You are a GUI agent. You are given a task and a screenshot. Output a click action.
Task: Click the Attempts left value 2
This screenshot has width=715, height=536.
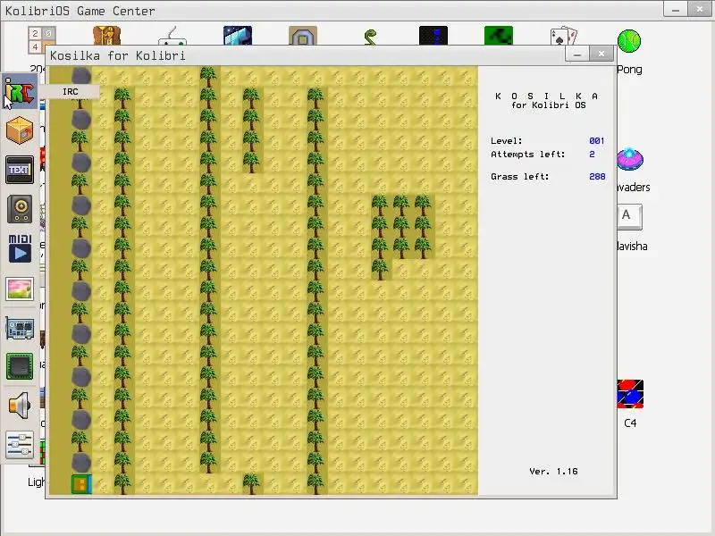coord(592,155)
